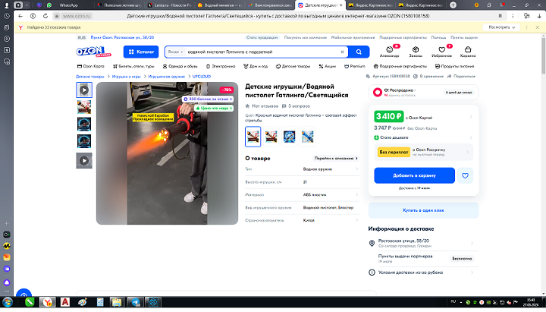Open the Акции menu item

(x=328, y=66)
